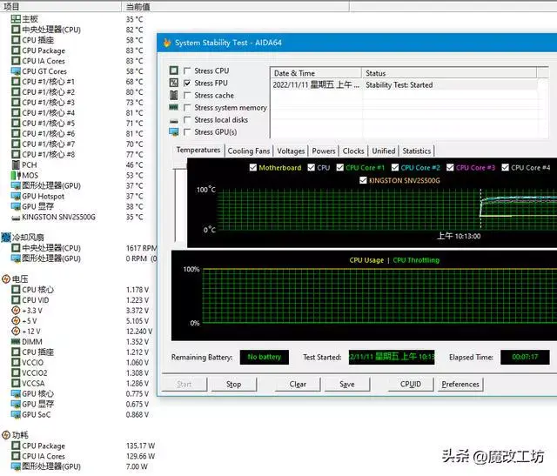Toggle the CPU Core #2 graph checkbox
557x476 pixels.
point(395,167)
